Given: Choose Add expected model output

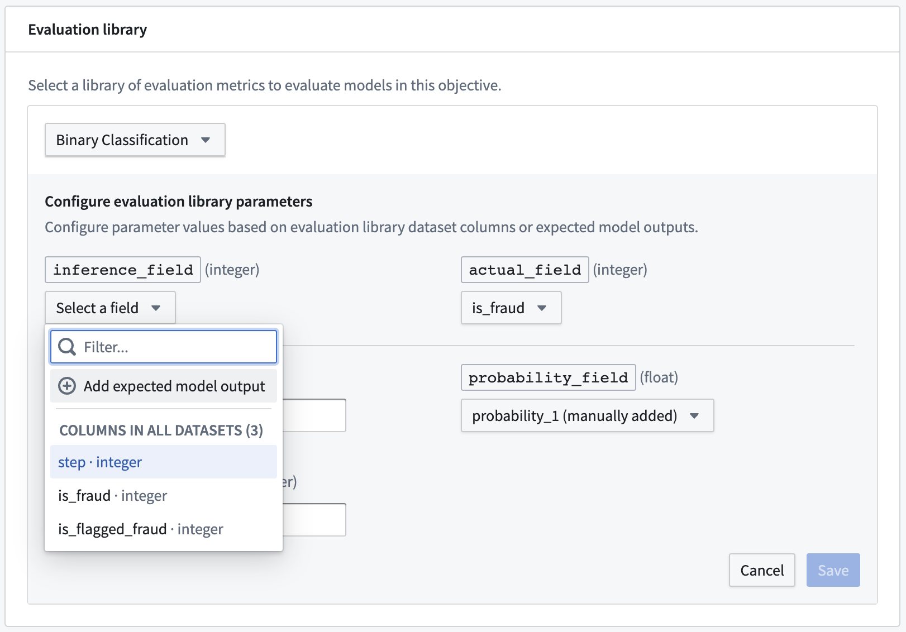Looking at the screenshot, I should (164, 386).
